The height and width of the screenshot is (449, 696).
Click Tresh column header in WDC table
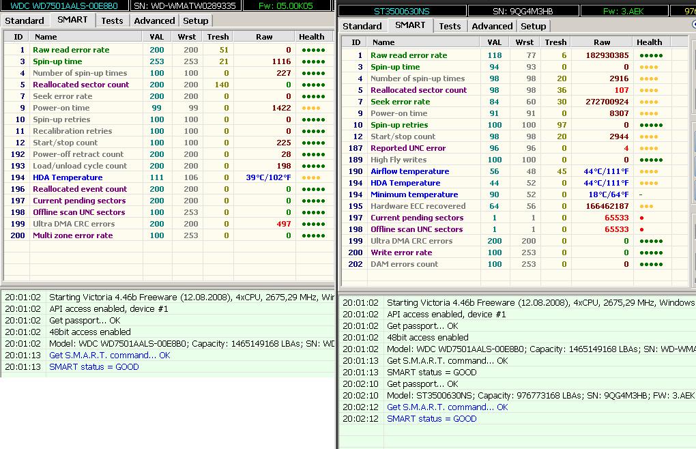(x=218, y=37)
